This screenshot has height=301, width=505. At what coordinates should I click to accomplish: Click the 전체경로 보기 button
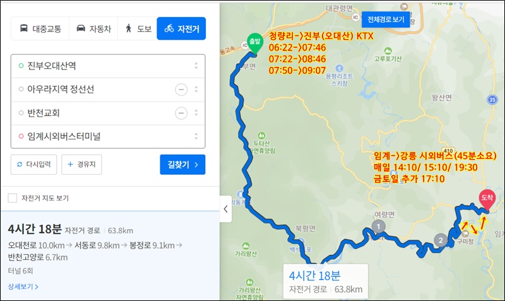tap(386, 20)
